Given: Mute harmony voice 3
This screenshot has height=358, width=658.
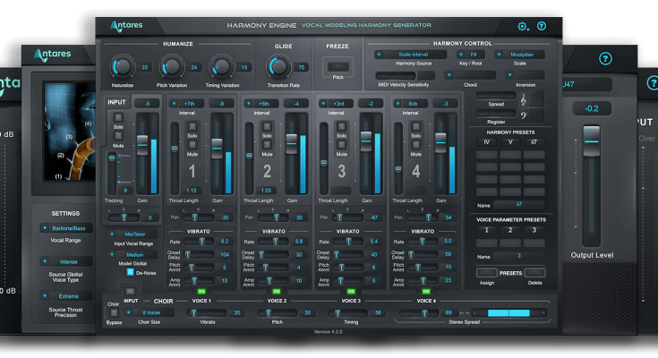Looking at the screenshot, I should pos(342,145).
